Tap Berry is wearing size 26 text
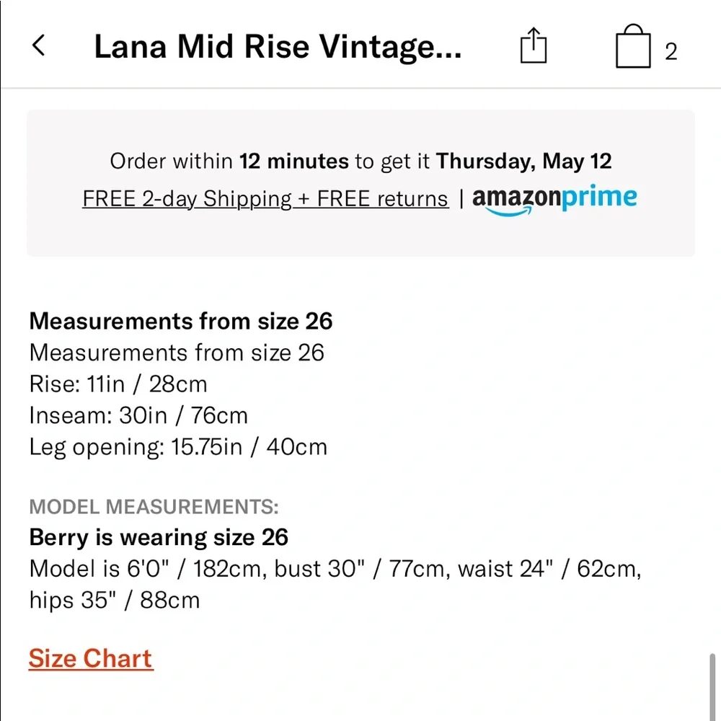Image resolution: width=721 pixels, height=721 pixels. pos(159,537)
